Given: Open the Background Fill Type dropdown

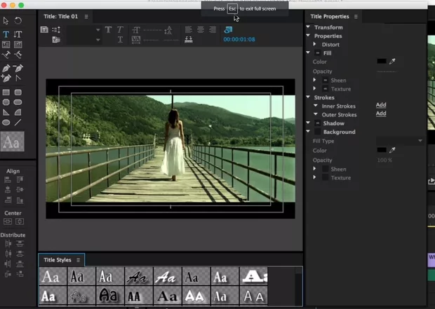Looking at the screenshot, I should pos(400,141).
